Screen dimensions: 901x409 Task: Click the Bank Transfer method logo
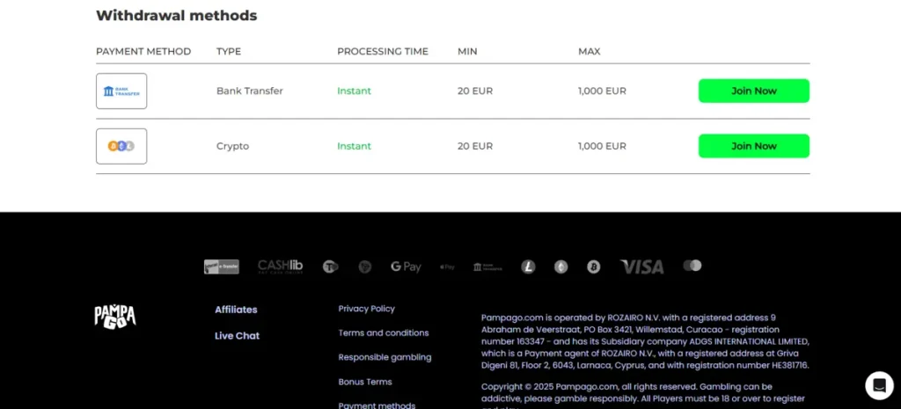121,91
